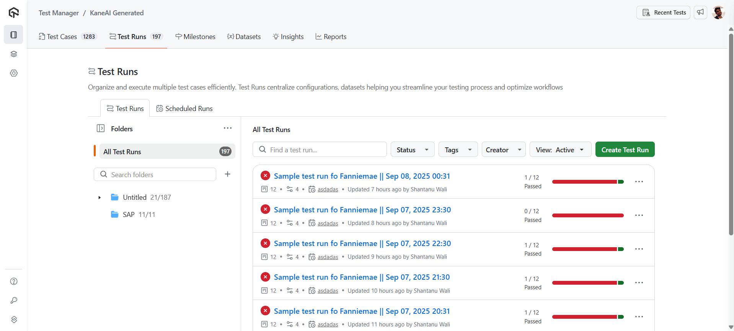734x331 pixels.
Task: Click the plus icon to add folder
Action: point(228,174)
